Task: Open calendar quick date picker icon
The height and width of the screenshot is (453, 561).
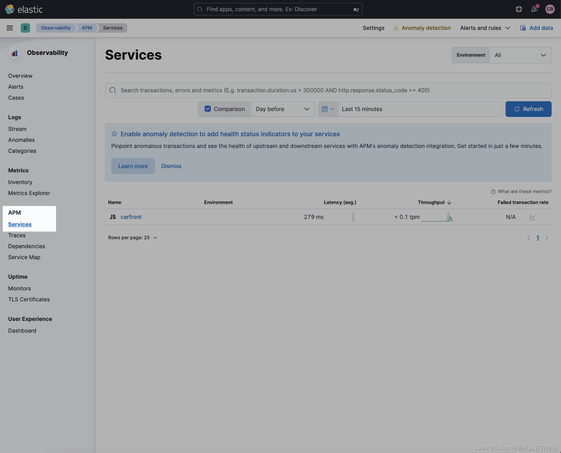Action: click(328, 109)
